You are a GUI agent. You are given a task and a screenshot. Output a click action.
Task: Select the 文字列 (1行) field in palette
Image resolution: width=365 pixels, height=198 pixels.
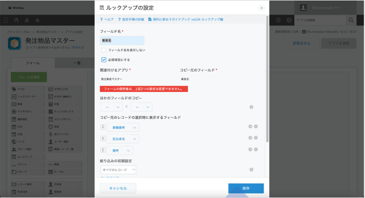(x=65, y=89)
